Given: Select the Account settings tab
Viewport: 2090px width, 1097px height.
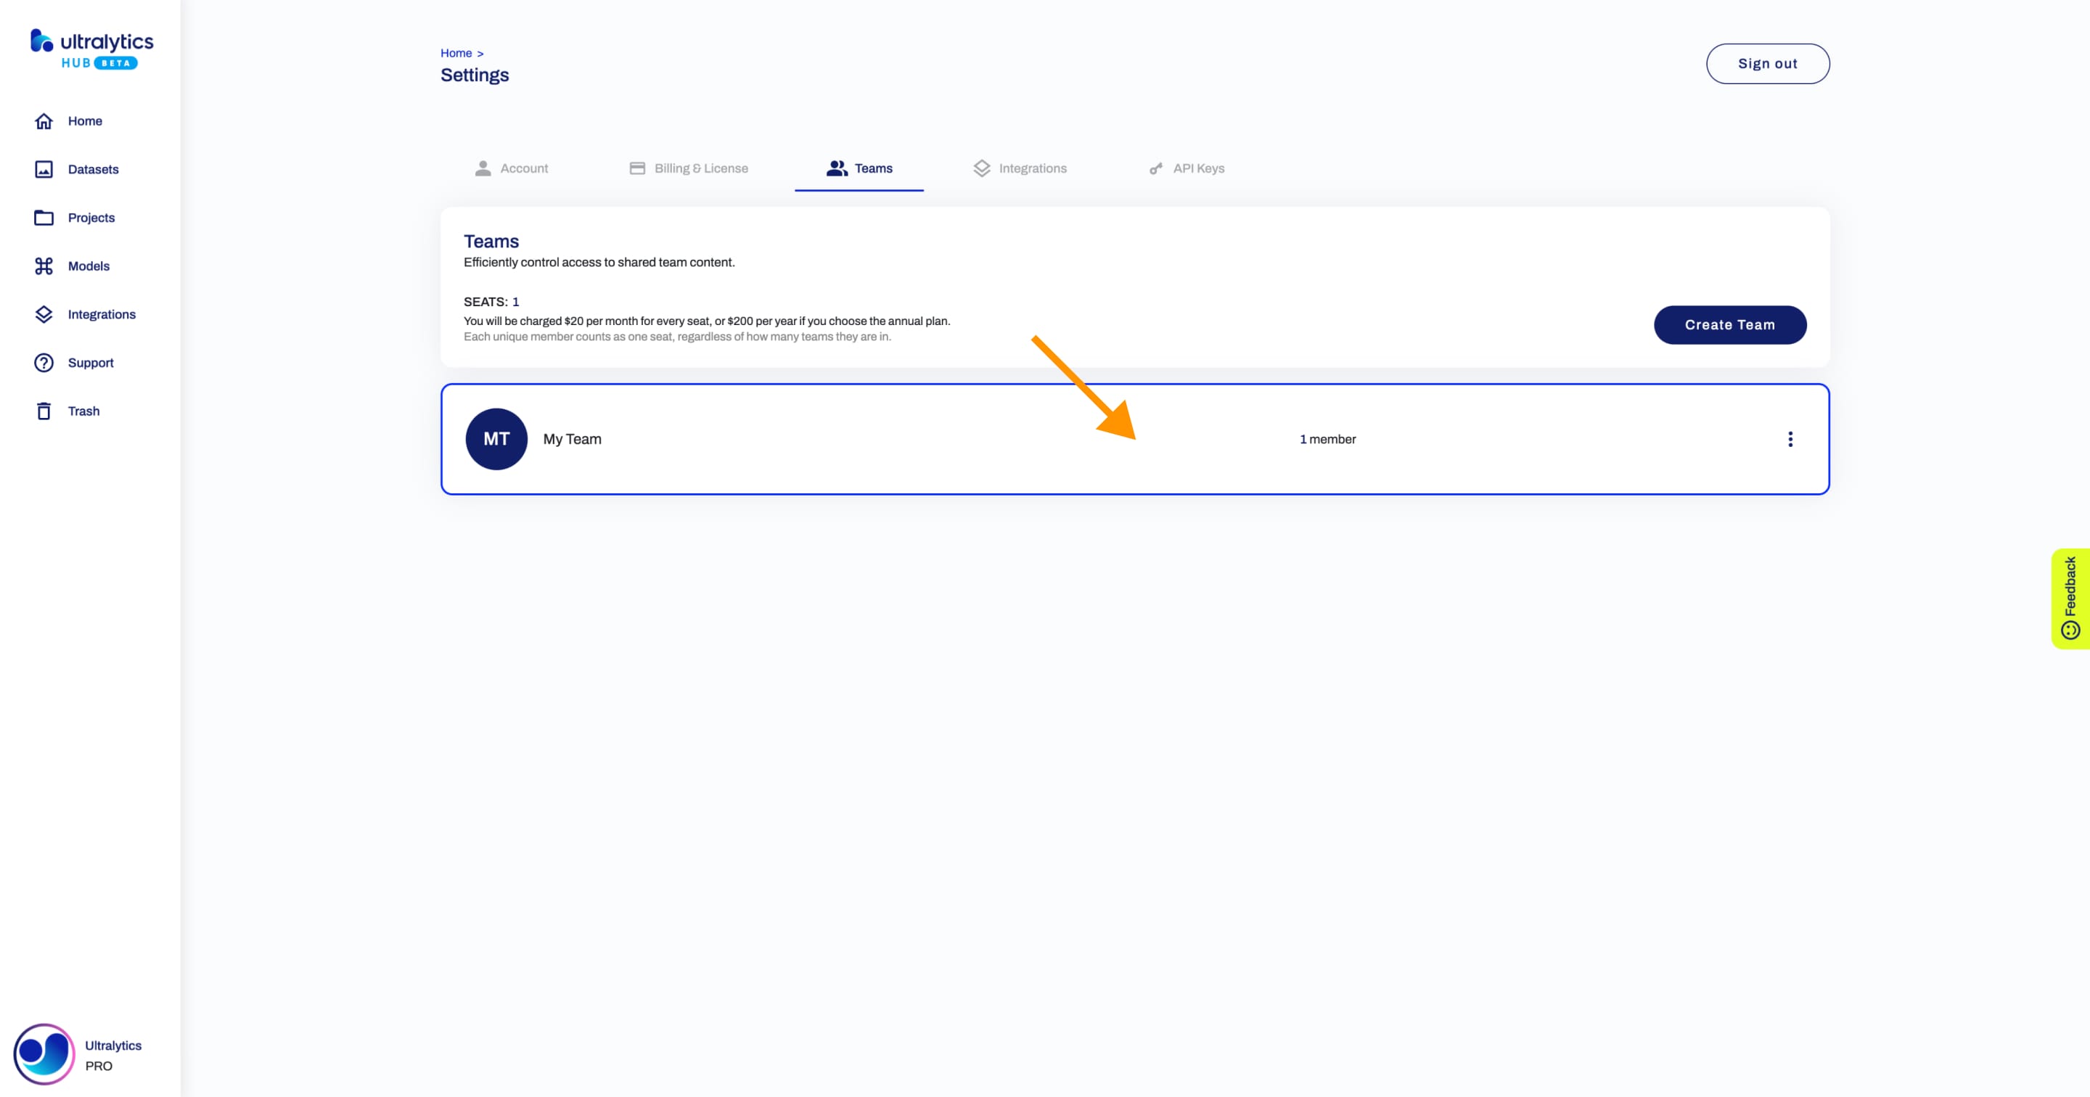Looking at the screenshot, I should click(524, 168).
